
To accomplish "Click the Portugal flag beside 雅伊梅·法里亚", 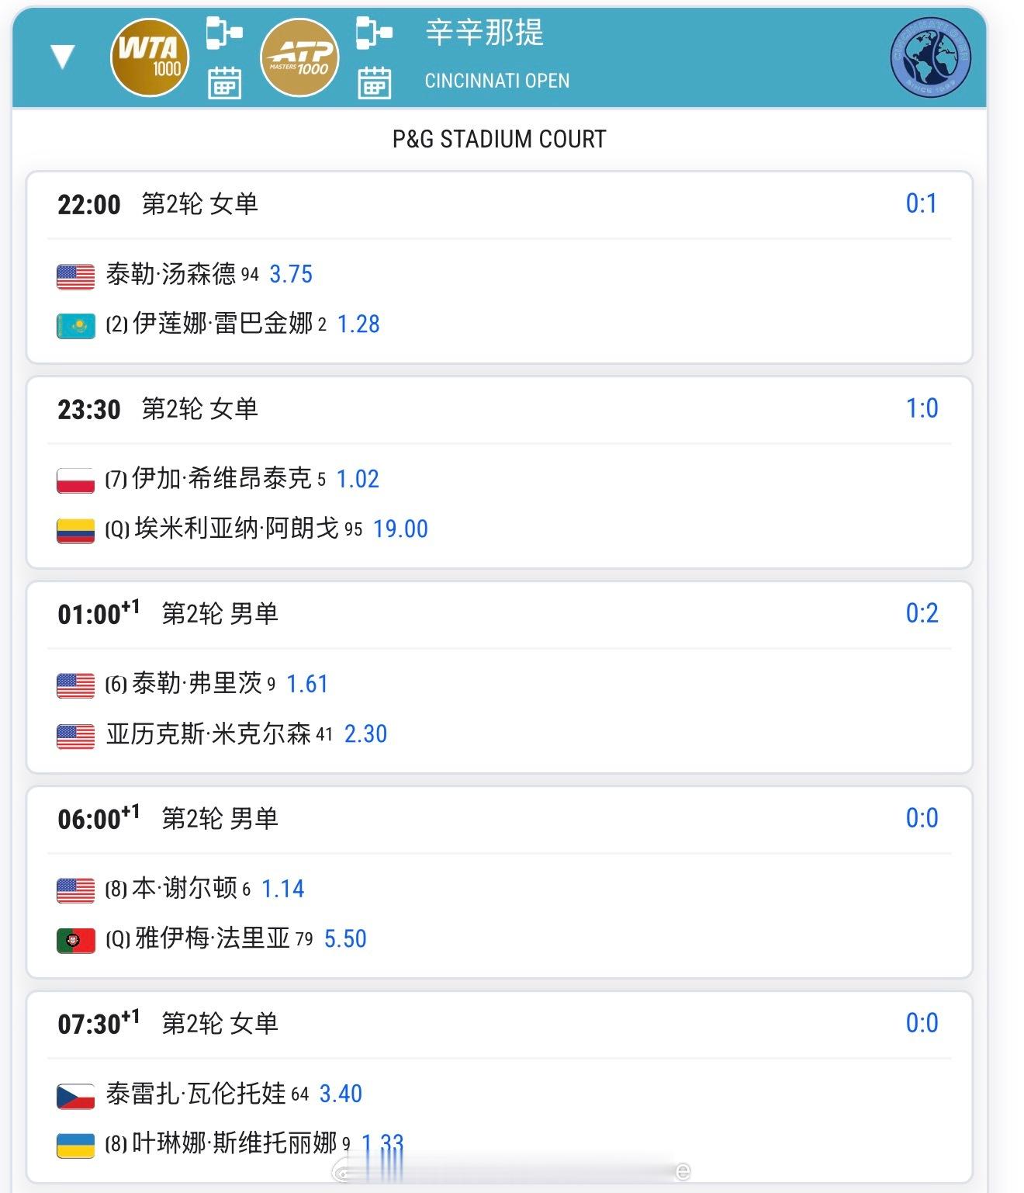I will (x=76, y=941).
